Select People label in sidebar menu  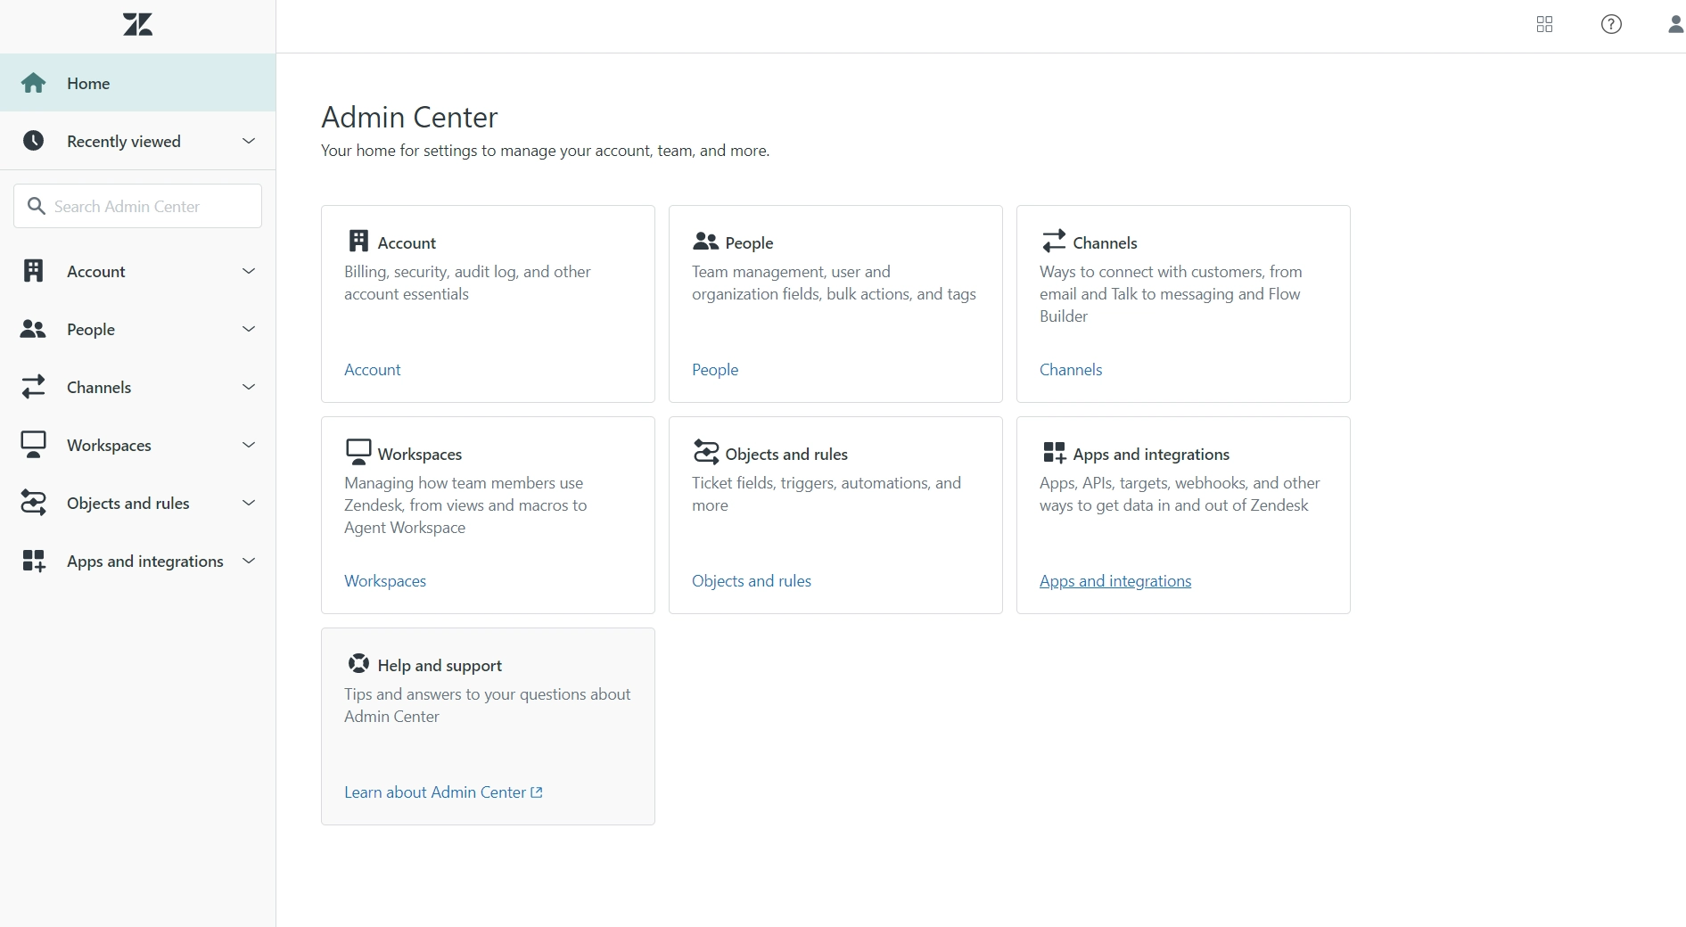click(91, 329)
